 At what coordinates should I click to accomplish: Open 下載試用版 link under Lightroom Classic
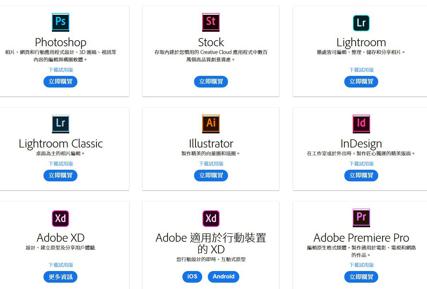coord(61,164)
